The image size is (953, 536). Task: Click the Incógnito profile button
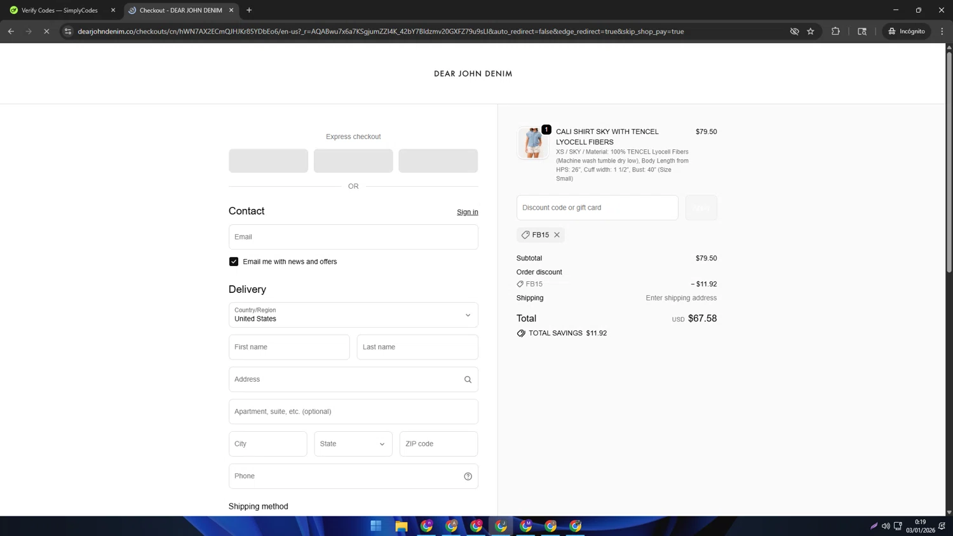[x=907, y=31]
